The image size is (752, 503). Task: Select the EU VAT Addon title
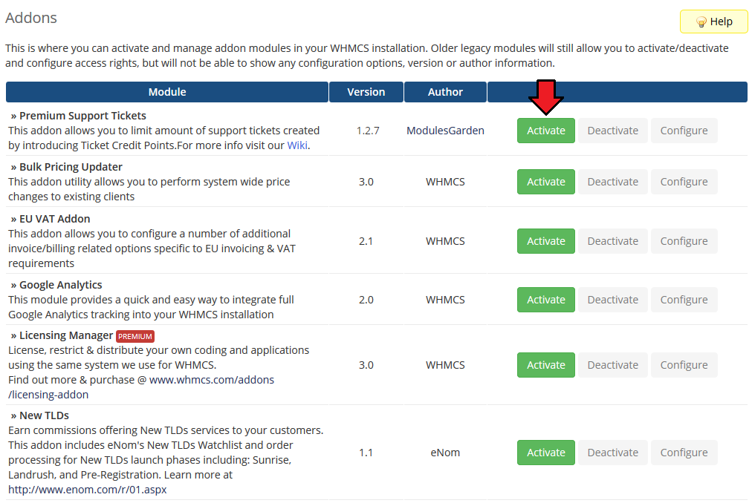coord(55,218)
